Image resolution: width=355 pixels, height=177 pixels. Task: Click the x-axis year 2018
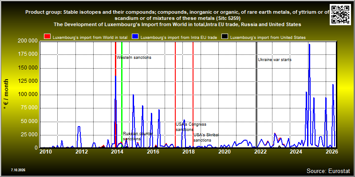pos(189,151)
